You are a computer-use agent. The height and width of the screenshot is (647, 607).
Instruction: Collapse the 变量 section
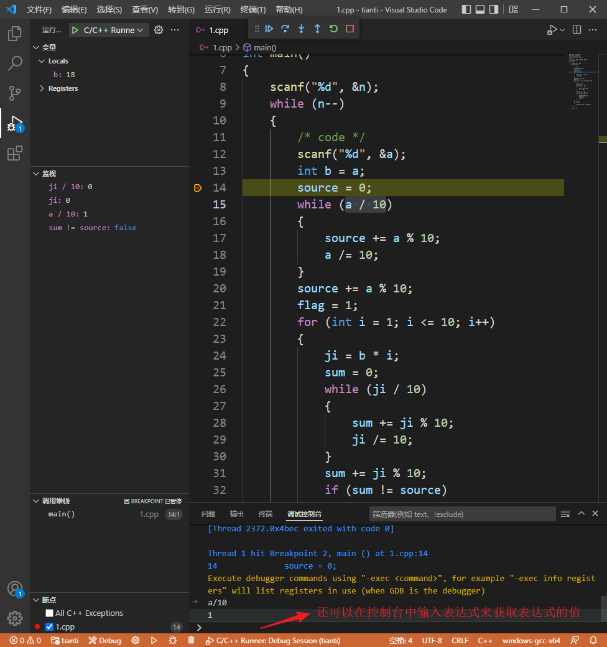click(36, 47)
